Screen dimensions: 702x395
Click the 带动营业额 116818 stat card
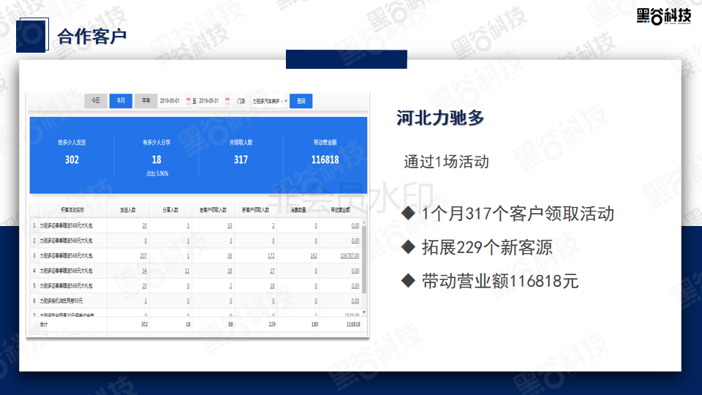[x=325, y=154]
